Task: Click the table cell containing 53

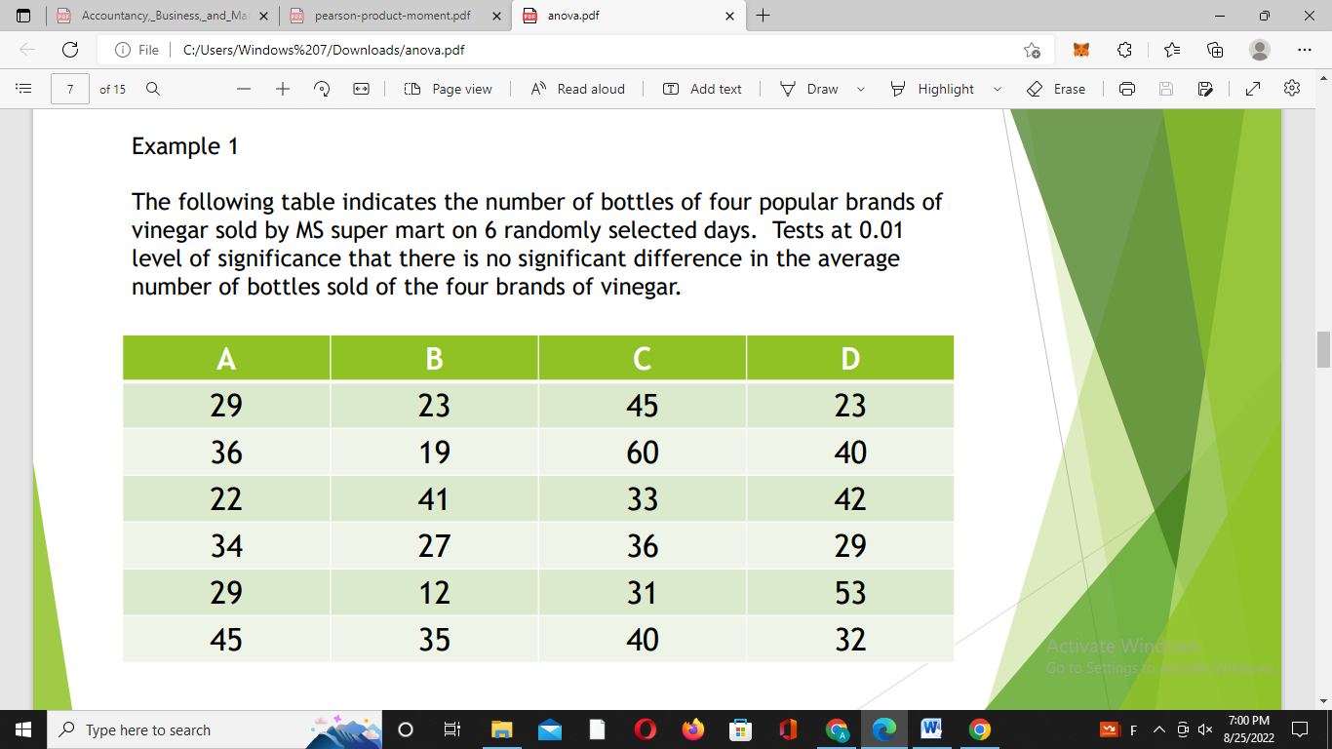Action: pos(850,593)
